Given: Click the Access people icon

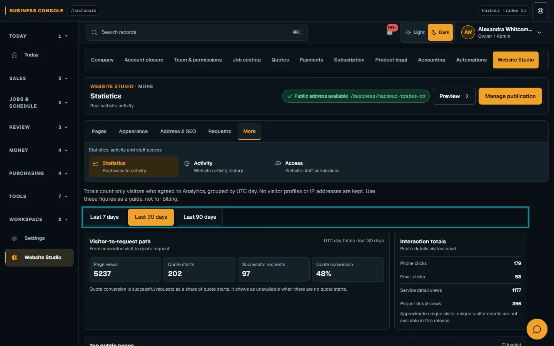Looking at the screenshot, I should (x=278, y=163).
